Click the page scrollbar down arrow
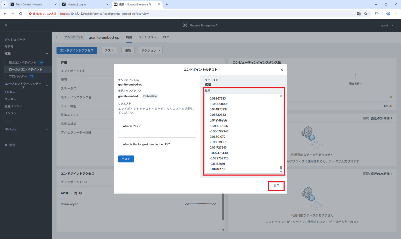401x239 pixels. 223,230
